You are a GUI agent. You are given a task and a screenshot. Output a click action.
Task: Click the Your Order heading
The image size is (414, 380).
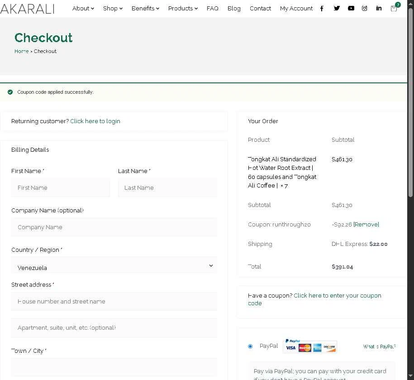pos(263,121)
